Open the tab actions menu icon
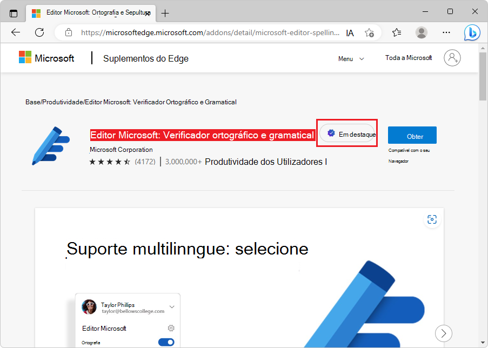 [14, 14]
